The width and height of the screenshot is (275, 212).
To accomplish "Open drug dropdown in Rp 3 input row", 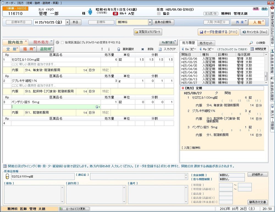I will pos(98,107).
